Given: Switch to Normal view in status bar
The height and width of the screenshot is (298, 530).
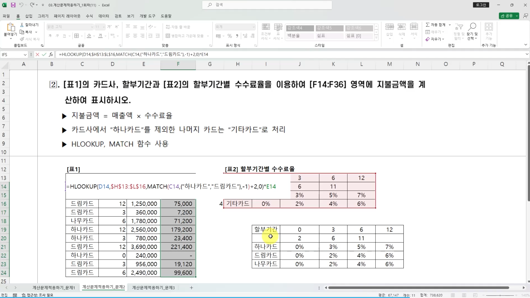Looking at the screenshot, I should point(453,295).
